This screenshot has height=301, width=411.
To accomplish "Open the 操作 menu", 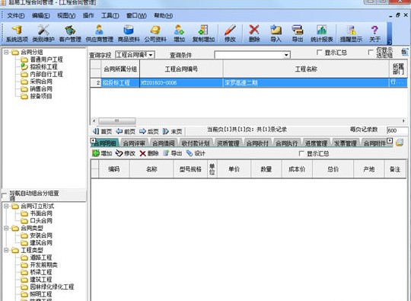I will tap(88, 16).
